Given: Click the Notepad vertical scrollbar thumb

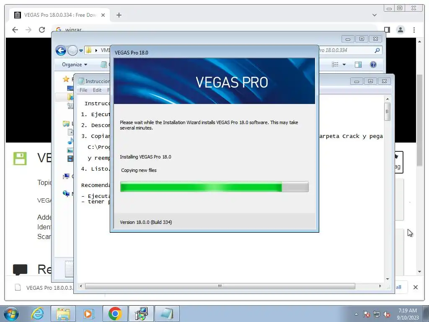Looking at the screenshot, I should coord(387,112).
